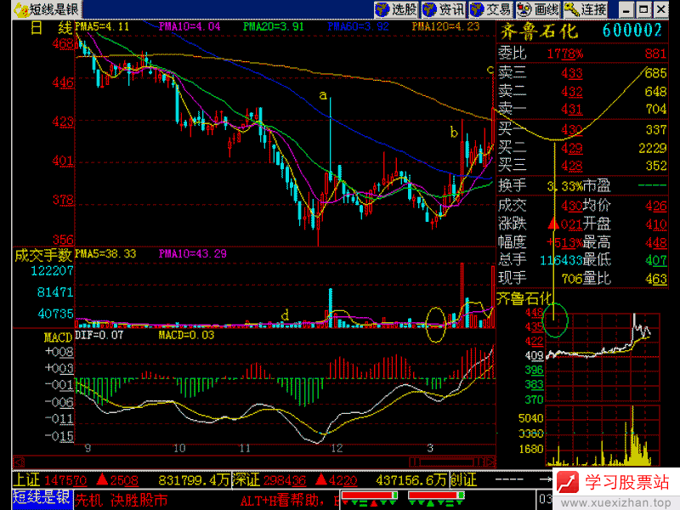Click the volume PMA10=43.29 label
680x510 pixels.
coord(193,253)
